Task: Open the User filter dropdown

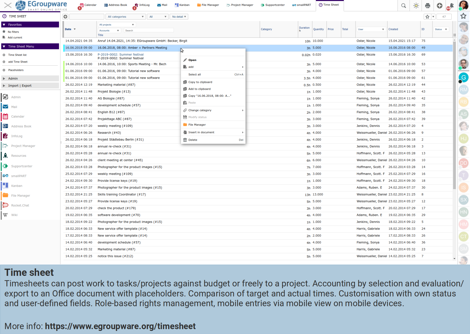Action: pyautogui.click(x=371, y=29)
